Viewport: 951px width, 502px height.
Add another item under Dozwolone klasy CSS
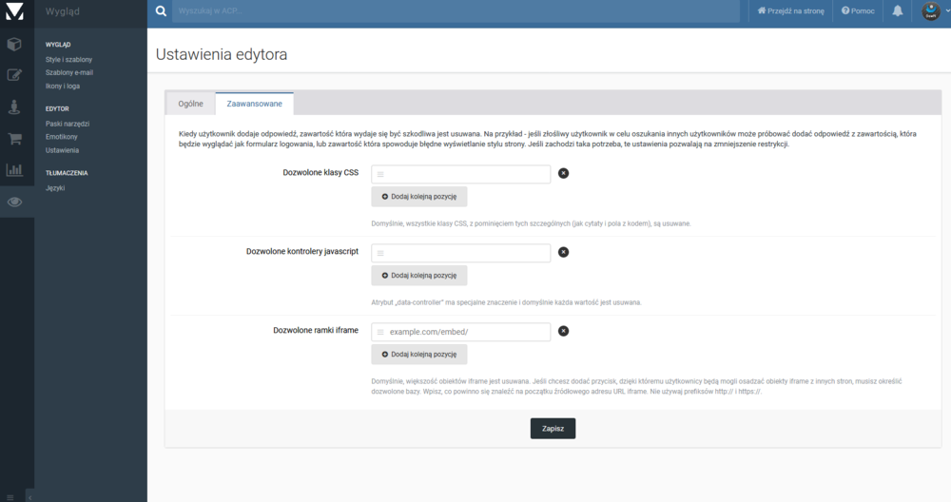pos(419,197)
